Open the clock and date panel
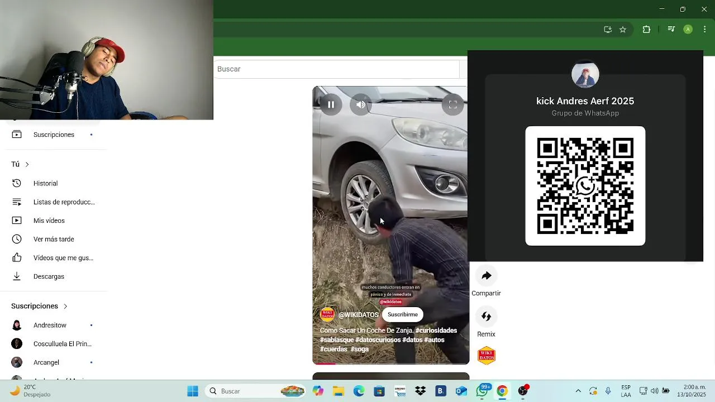The height and width of the screenshot is (402, 715). pos(692,391)
